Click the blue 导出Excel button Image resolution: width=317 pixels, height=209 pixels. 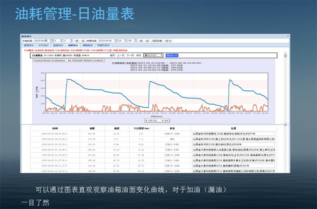click(172, 55)
